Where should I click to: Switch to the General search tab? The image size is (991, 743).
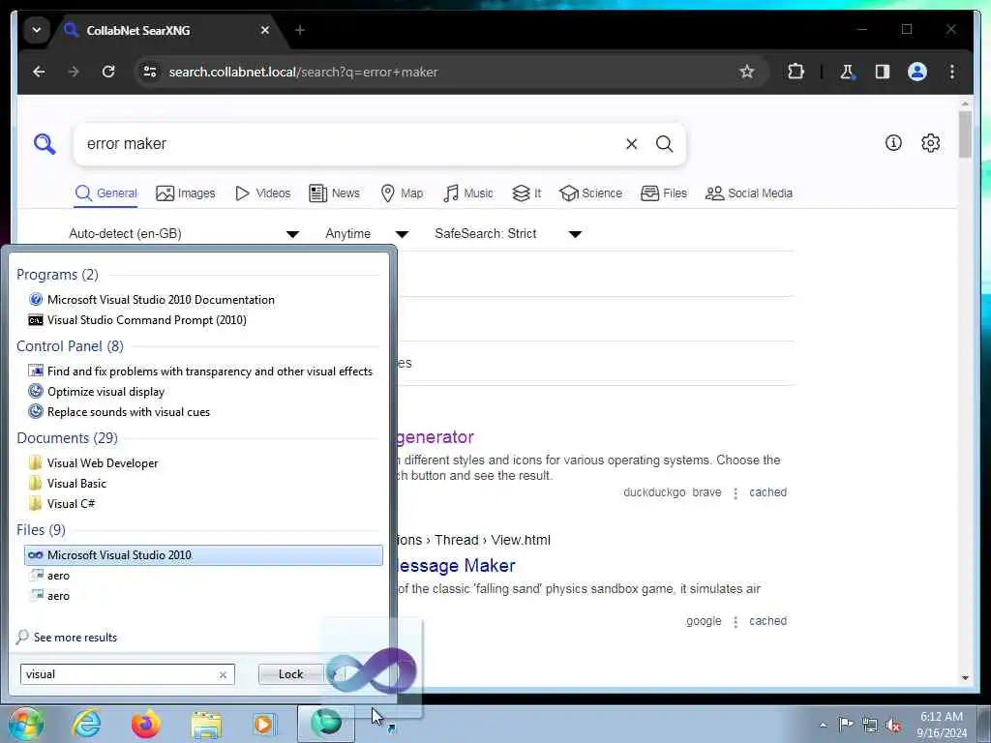point(105,193)
